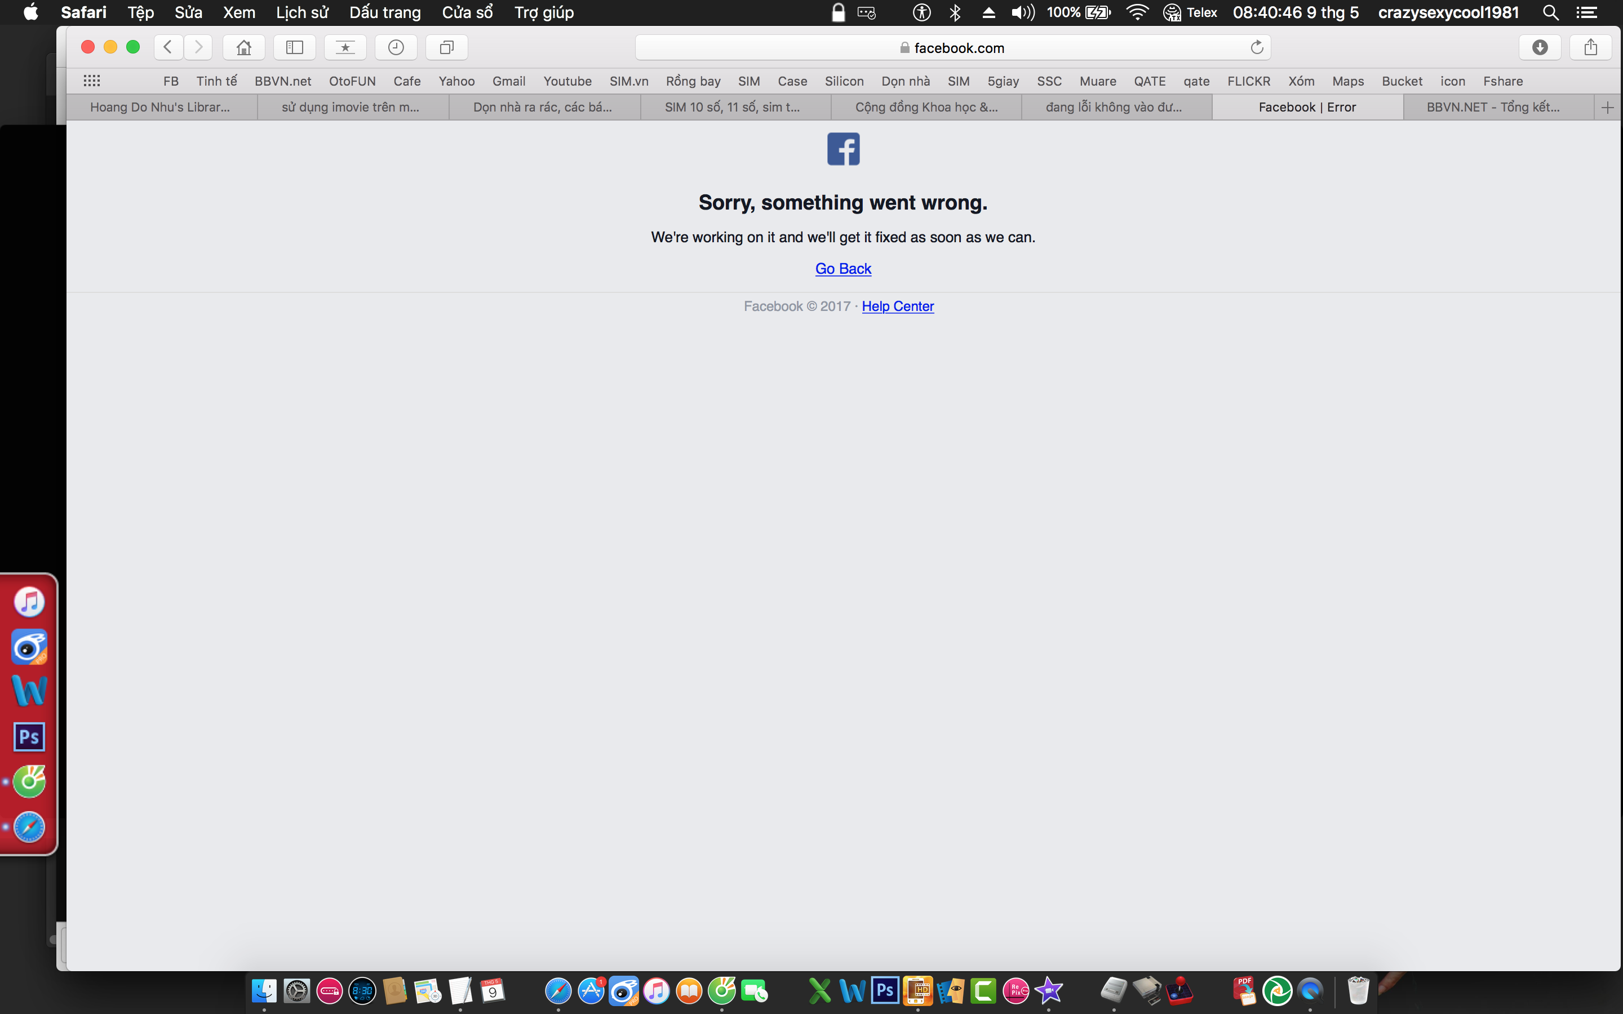Open Tinh tế bookmark
The width and height of the screenshot is (1623, 1014).
point(216,81)
